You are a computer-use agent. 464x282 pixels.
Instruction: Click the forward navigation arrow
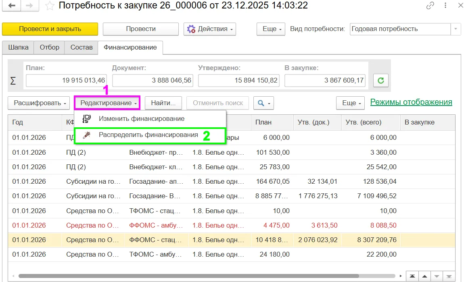click(x=29, y=6)
